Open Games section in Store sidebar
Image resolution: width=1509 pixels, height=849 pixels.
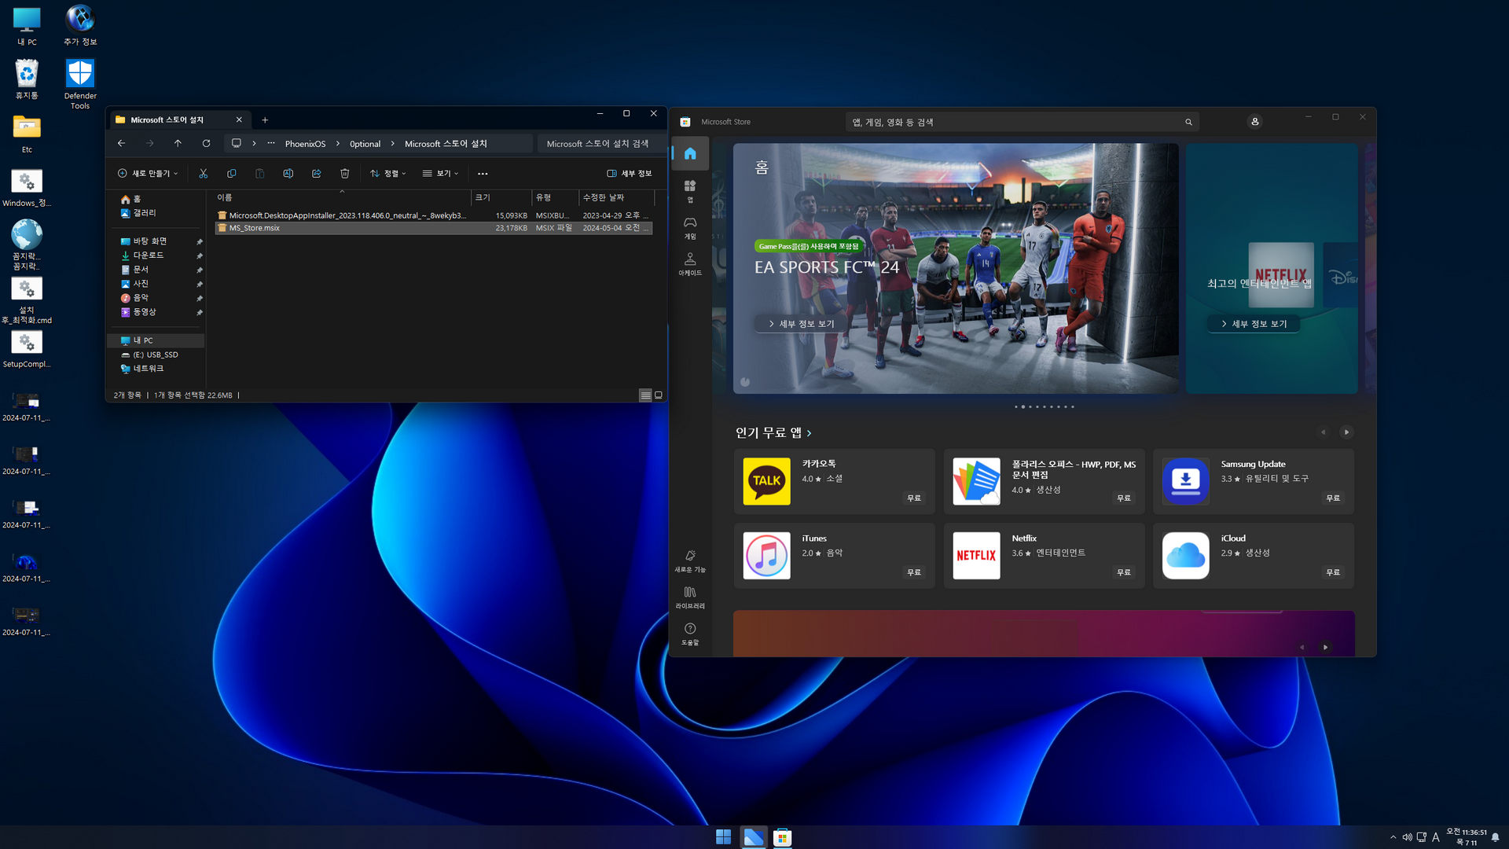point(689,228)
